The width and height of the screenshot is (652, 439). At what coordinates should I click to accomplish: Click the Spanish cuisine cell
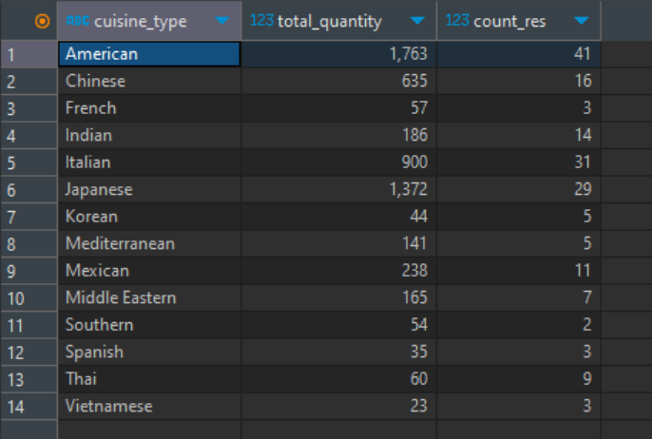149,353
